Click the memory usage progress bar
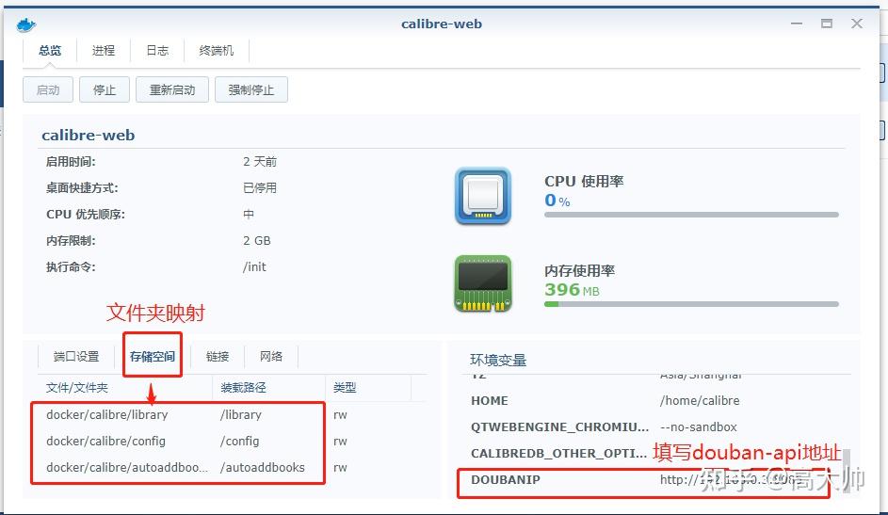 [691, 304]
